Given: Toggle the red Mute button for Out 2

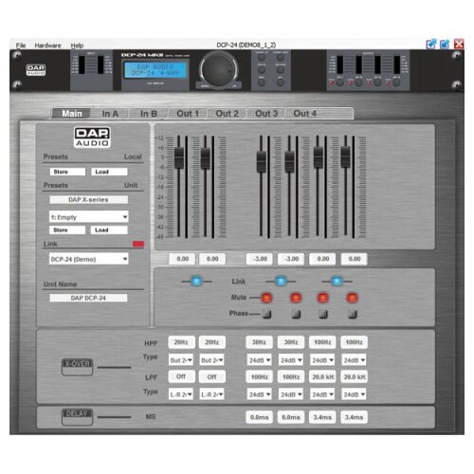Looking at the screenshot, I should [296, 298].
